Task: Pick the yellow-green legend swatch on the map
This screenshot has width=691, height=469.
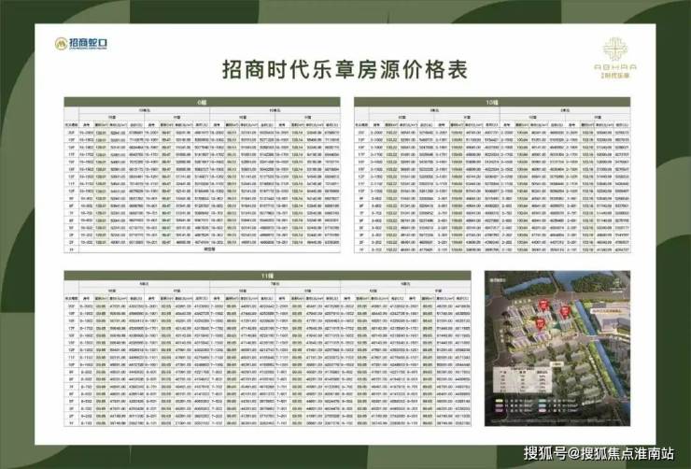Action: [500, 401]
